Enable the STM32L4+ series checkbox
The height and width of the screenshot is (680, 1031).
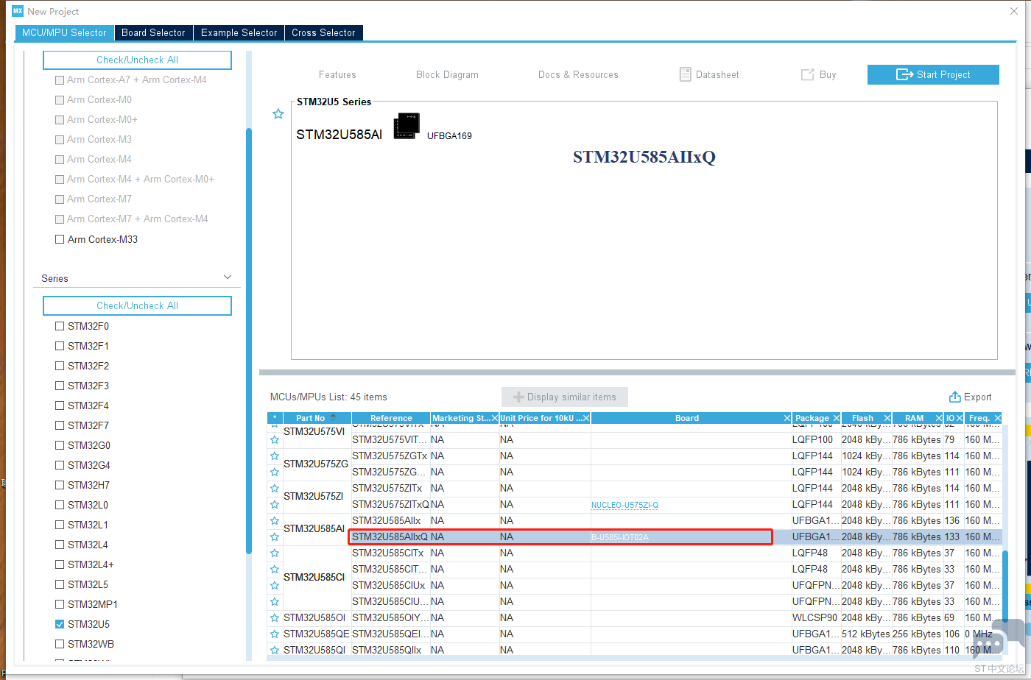point(60,564)
